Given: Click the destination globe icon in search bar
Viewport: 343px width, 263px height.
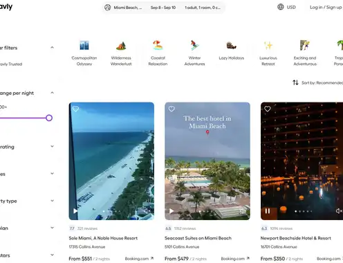Looking at the screenshot, I should click(x=108, y=8).
